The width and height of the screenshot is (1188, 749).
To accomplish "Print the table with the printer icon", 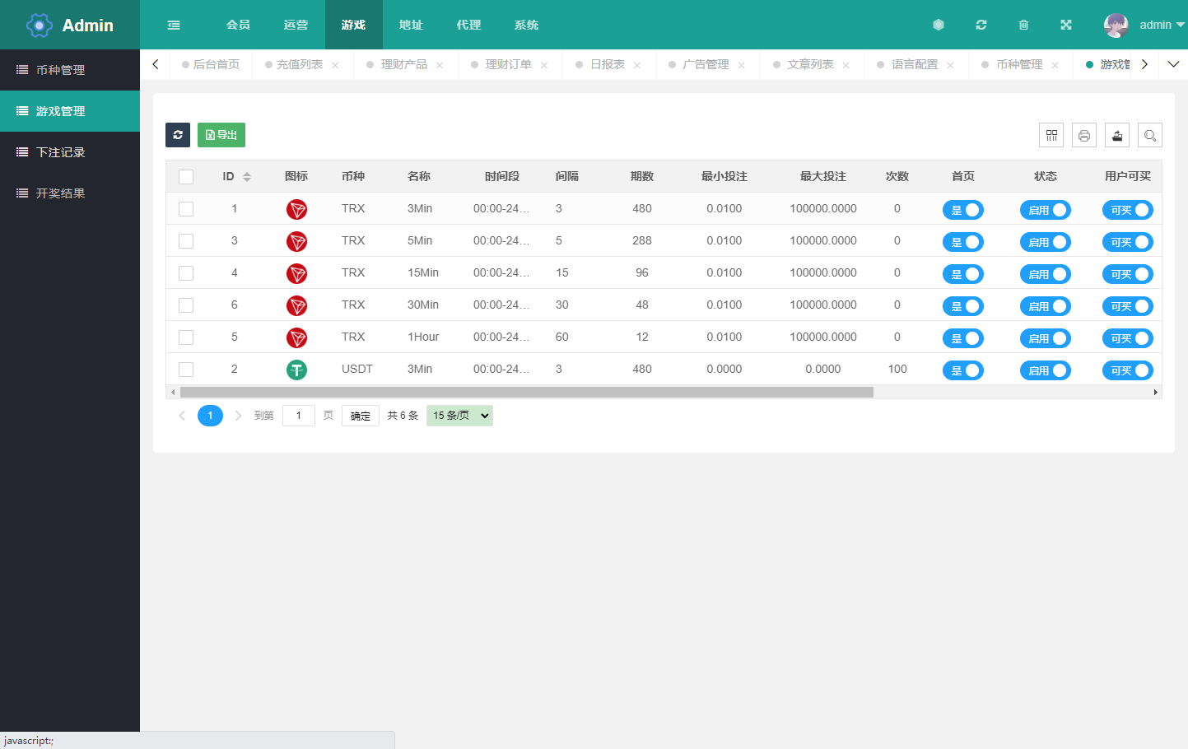I will [x=1084, y=135].
